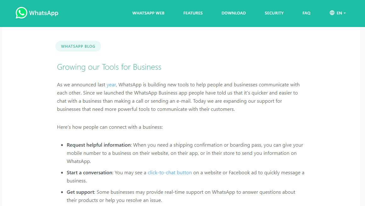Select Security in the navigation bar
This screenshot has height=206, width=365.
274,13
